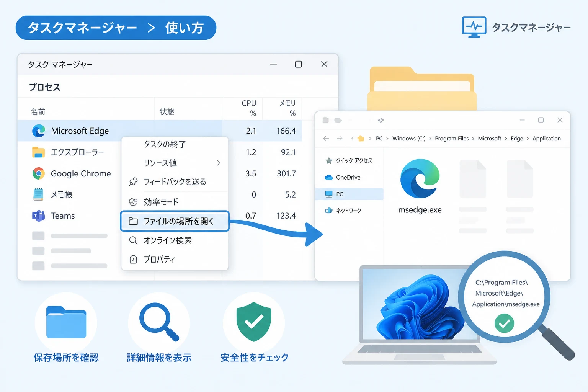
Task: Click the monitor icon for PC in the sidebar
Action: click(329, 194)
